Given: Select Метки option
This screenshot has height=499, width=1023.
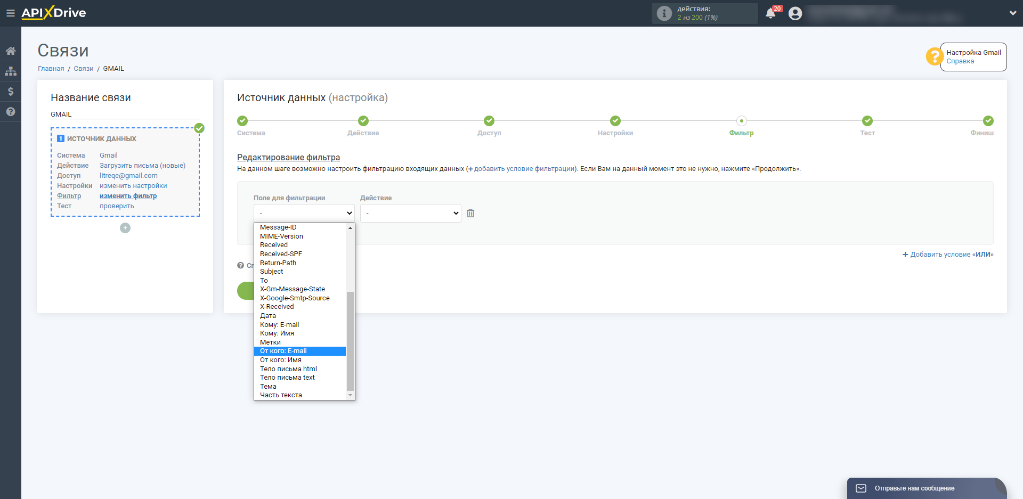Looking at the screenshot, I should (300, 342).
